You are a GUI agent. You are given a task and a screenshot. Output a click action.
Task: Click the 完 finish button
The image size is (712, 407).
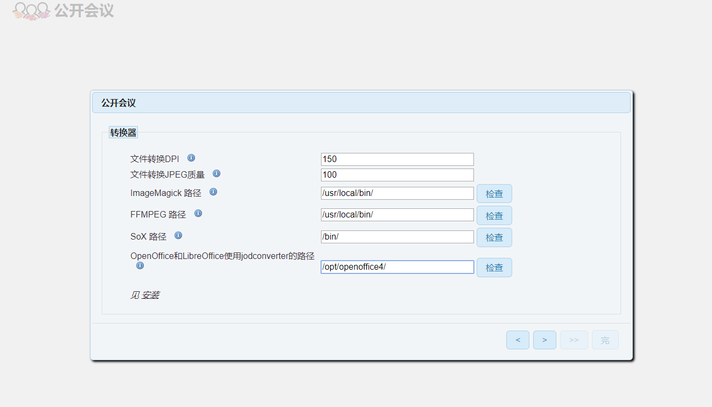coord(605,340)
